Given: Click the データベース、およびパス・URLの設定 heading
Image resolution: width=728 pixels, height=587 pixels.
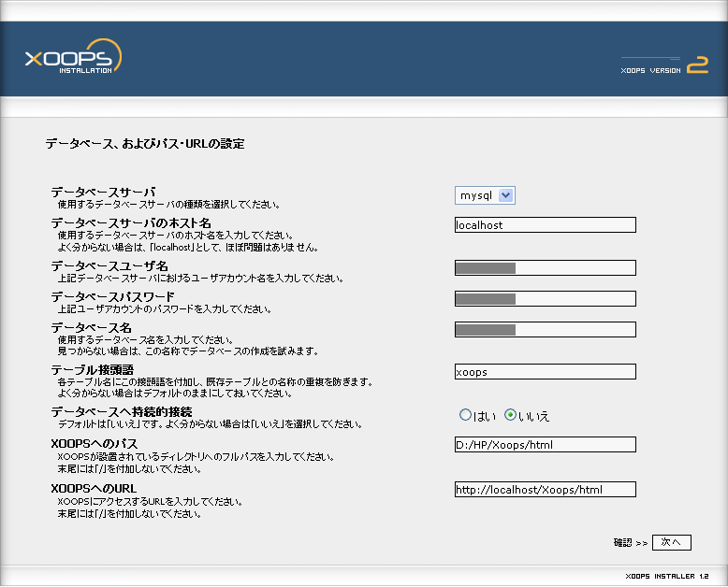Looking at the screenshot, I should point(145,144).
